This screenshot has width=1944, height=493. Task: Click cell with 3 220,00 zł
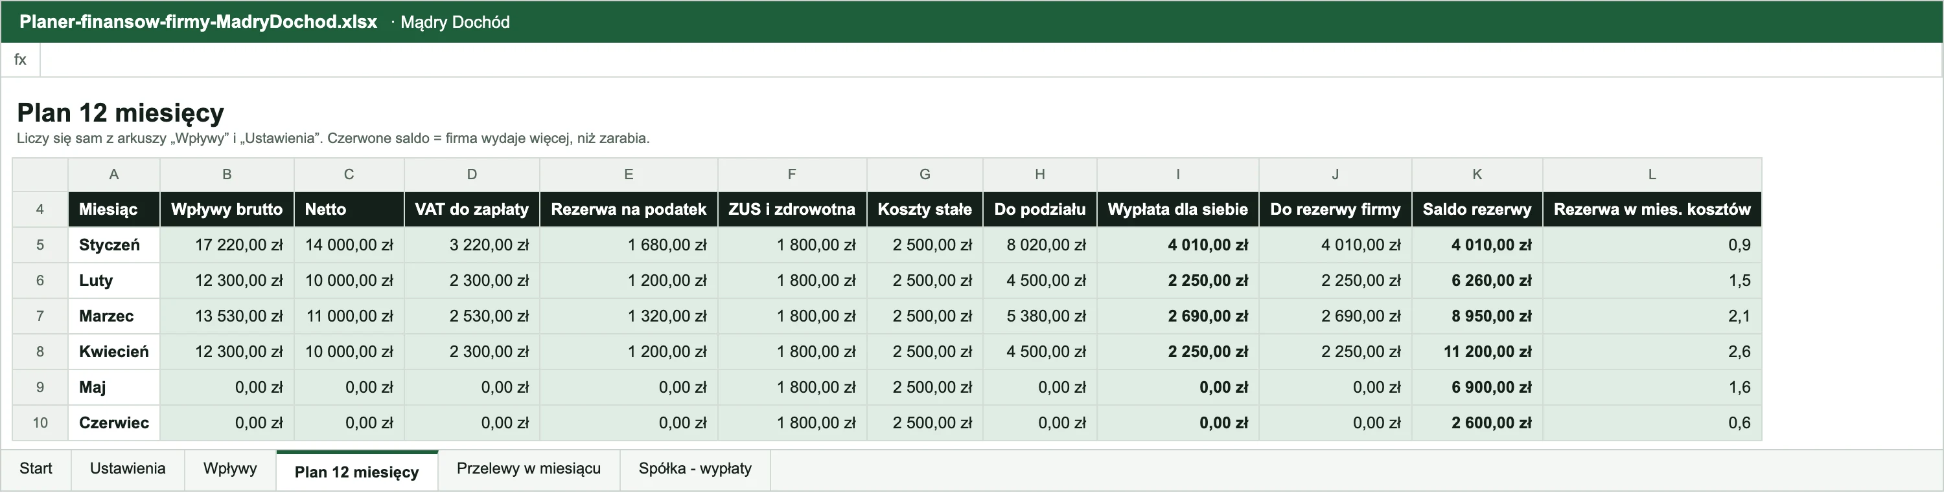(x=472, y=245)
